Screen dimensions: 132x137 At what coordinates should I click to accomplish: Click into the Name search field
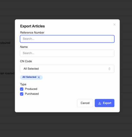click(x=67, y=53)
